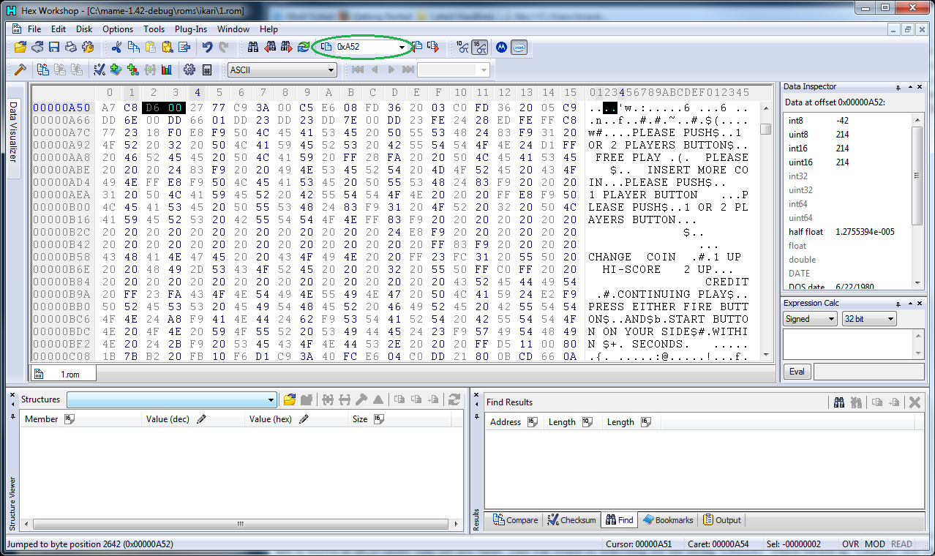
Task: Click the binoculars icon in Find Results panel
Action: pos(839,402)
